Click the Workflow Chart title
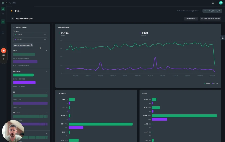This screenshot has height=142, width=225. [63, 27]
